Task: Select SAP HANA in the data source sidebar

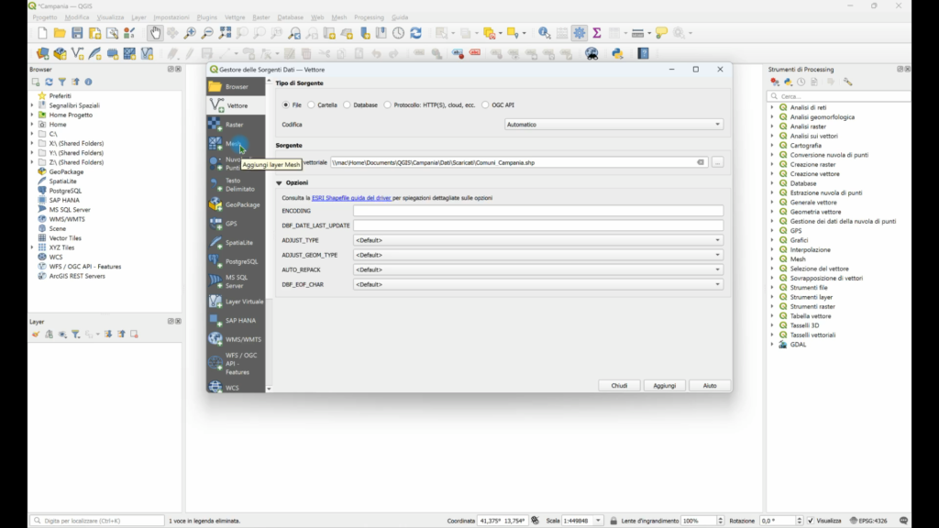Action: (236, 320)
